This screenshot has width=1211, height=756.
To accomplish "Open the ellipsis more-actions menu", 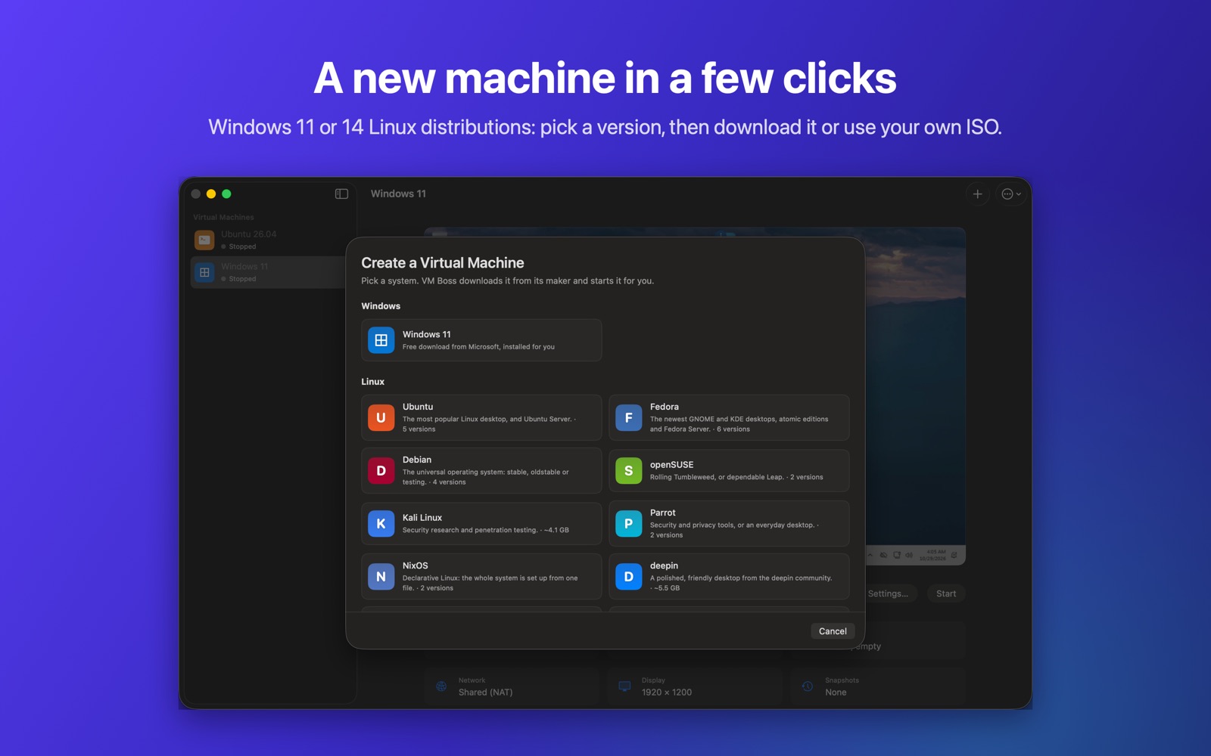I will (1011, 194).
